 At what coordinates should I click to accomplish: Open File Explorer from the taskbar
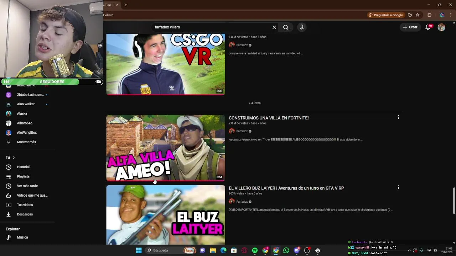[x=213, y=250]
